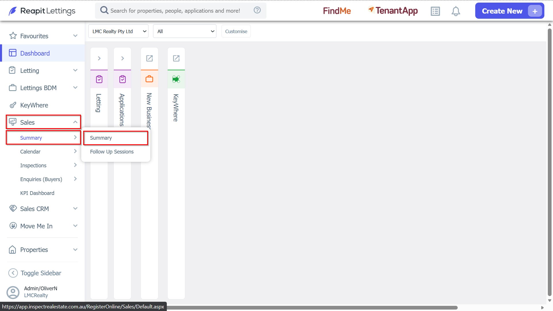Open KeyWhere panel pop-out icon

(176, 58)
